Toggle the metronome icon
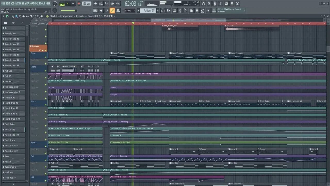 [x=95, y=4]
